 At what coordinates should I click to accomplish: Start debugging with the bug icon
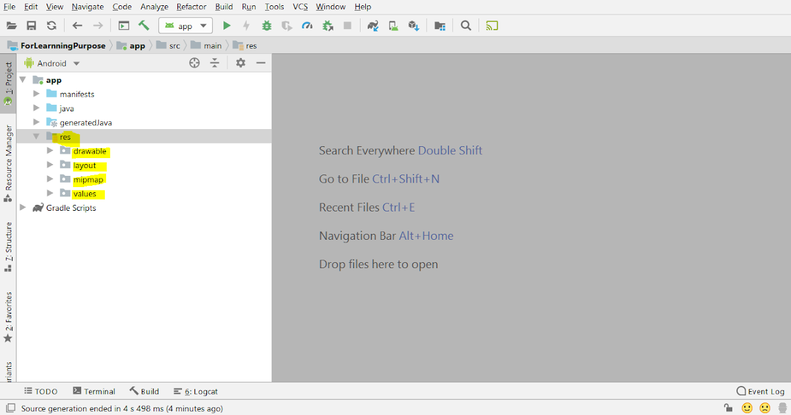tap(266, 25)
